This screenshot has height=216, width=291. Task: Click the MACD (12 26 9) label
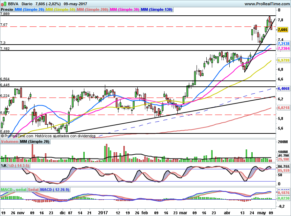click(x=55, y=190)
